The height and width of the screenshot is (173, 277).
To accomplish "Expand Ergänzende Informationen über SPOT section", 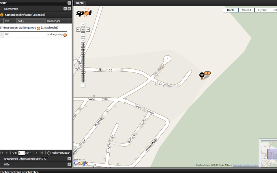I will pyautogui.click(x=69, y=159).
